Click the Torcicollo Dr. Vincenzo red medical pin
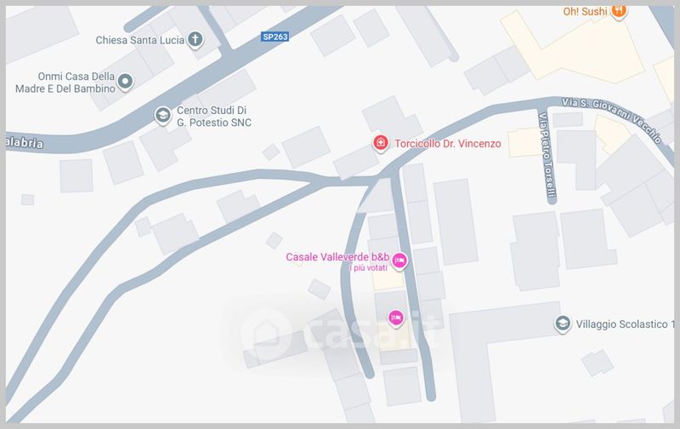The height and width of the screenshot is (429, 680). pos(380,143)
